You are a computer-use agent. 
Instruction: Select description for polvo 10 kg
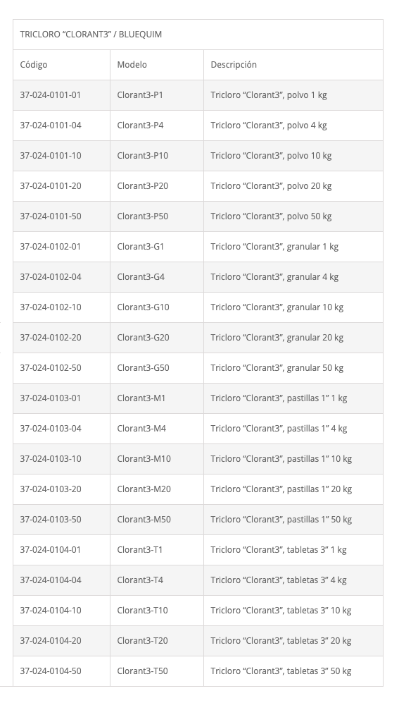coord(271,156)
